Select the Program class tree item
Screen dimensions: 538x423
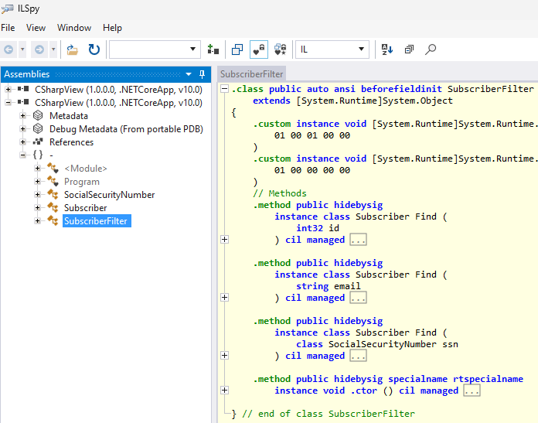(x=82, y=182)
